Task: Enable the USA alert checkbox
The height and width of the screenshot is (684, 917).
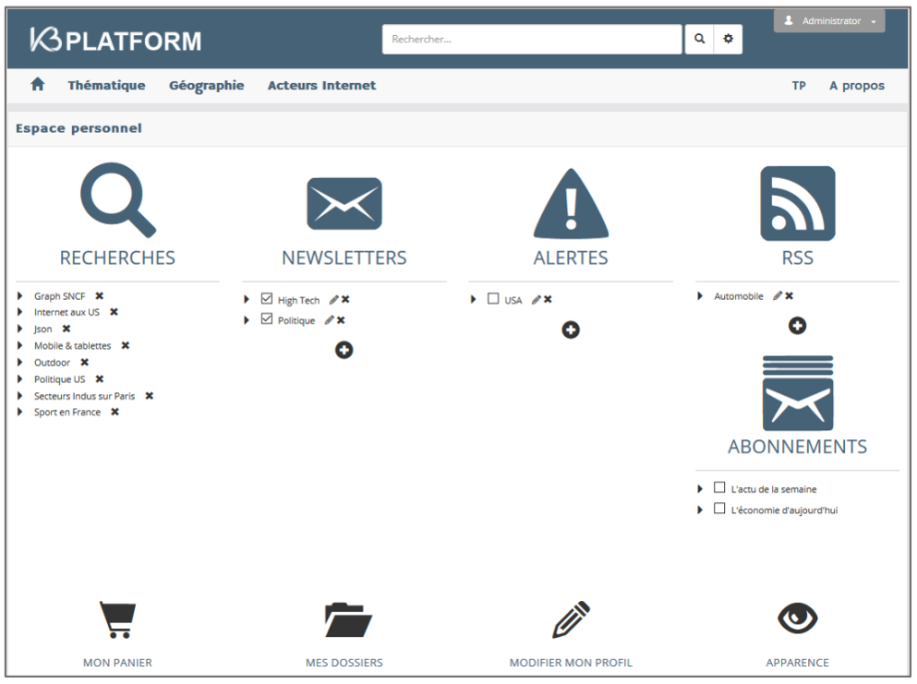Action: pyautogui.click(x=493, y=299)
